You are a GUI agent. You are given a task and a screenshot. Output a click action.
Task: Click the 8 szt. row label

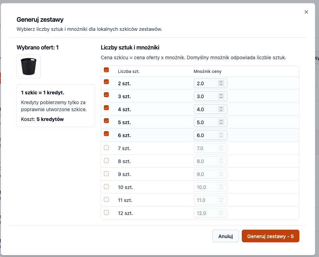124,162
